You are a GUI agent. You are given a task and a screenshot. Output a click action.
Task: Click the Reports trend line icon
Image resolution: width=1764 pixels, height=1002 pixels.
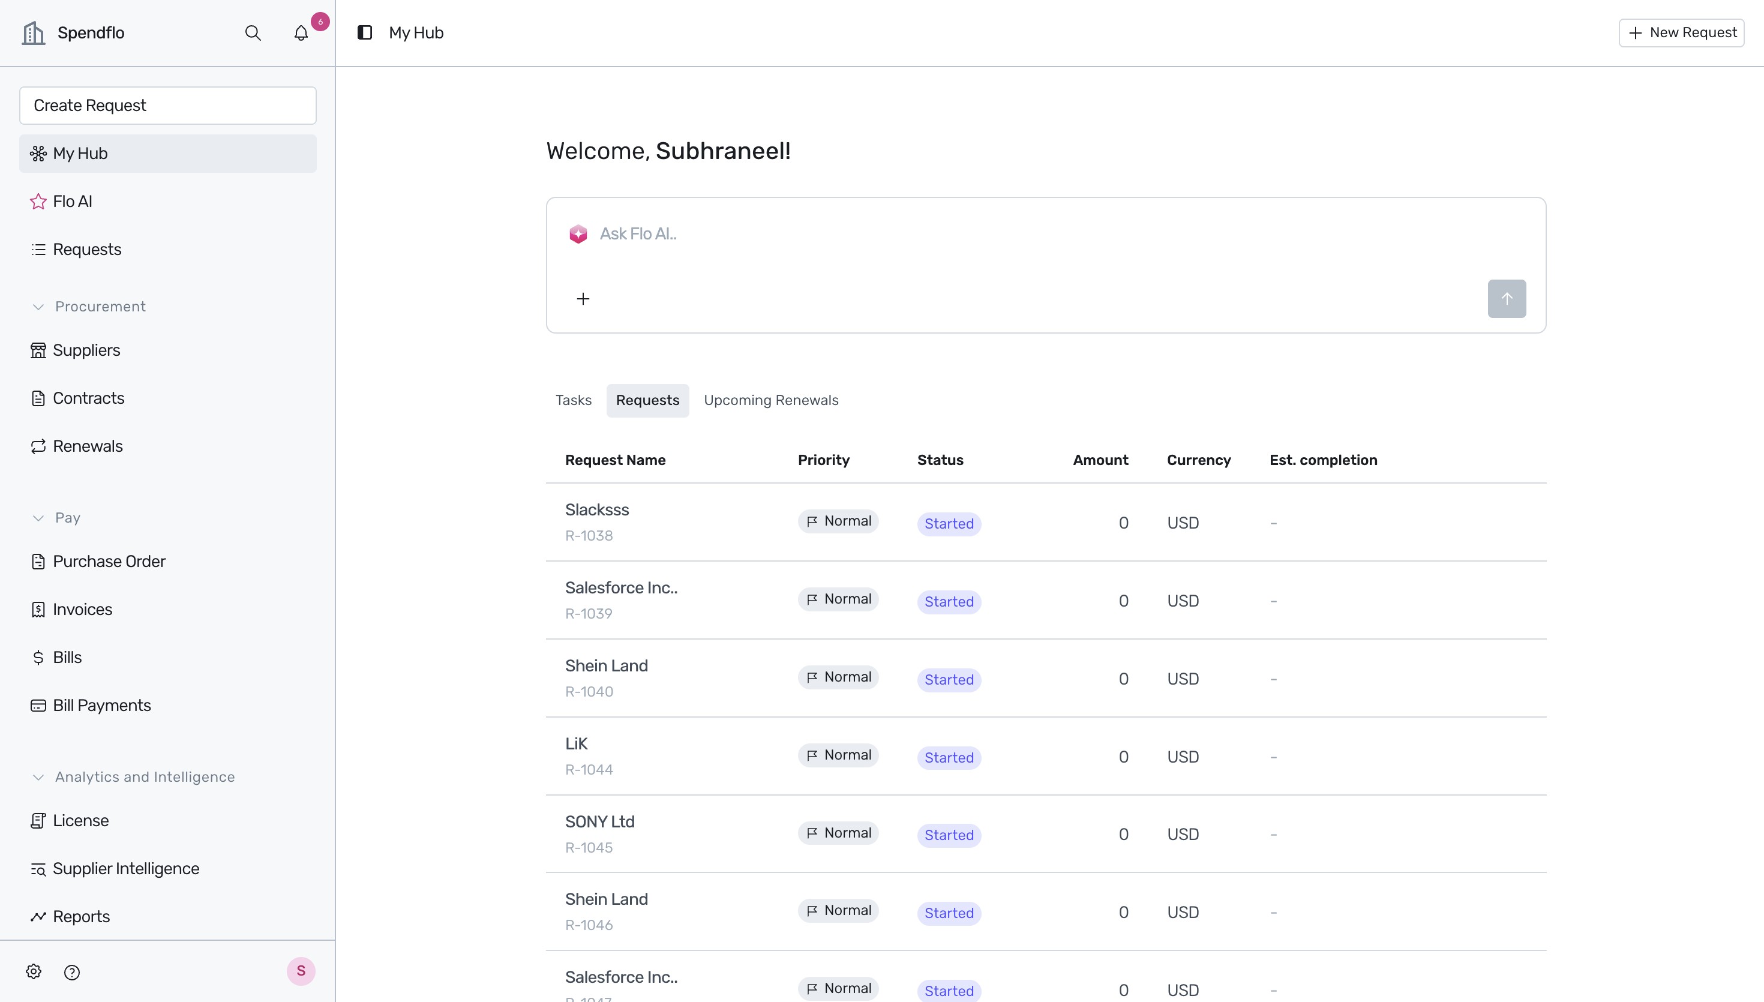point(38,917)
